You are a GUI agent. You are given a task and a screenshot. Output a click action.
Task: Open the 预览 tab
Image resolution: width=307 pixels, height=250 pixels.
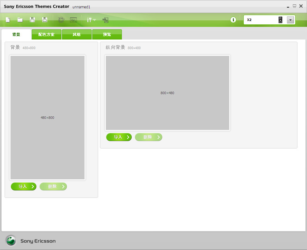point(107,34)
